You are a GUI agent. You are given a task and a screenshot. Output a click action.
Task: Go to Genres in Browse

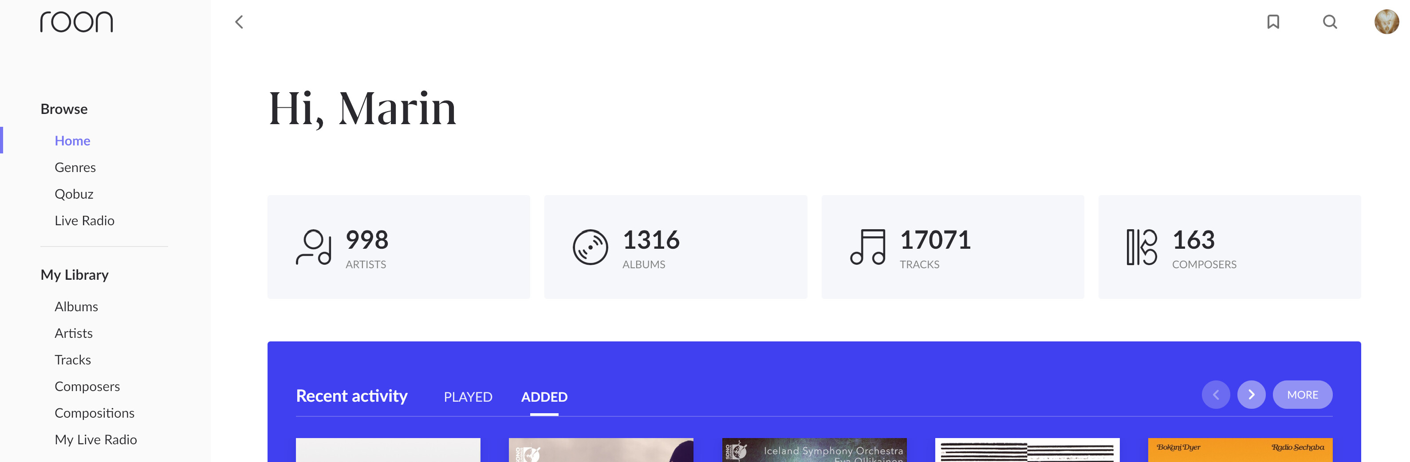click(x=75, y=167)
